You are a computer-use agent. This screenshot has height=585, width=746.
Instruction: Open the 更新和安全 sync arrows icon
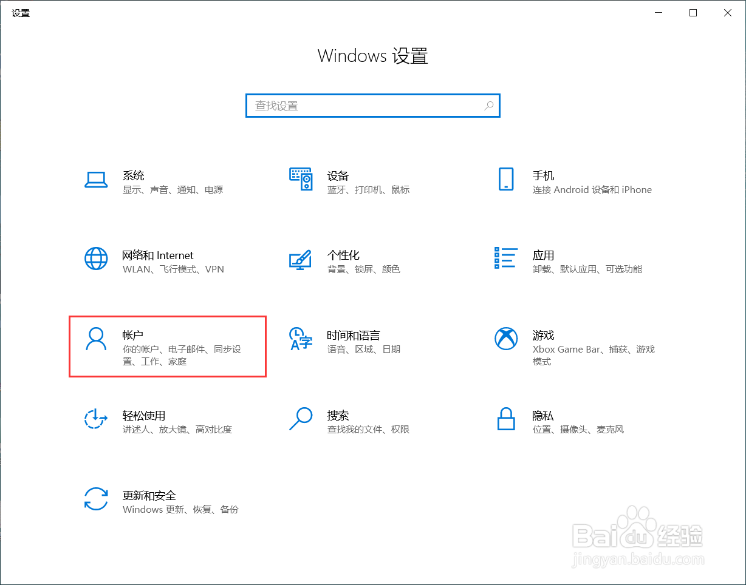96,499
